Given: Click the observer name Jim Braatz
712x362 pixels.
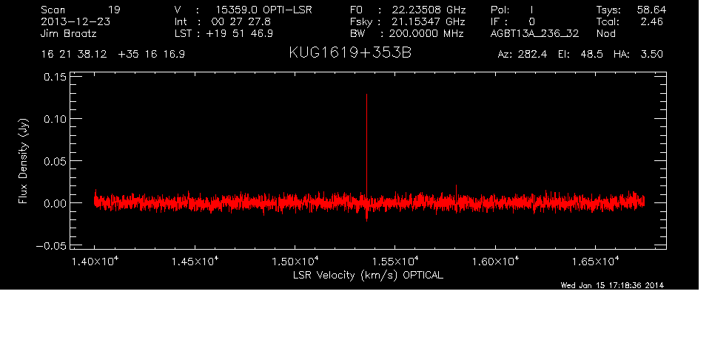Looking at the screenshot, I should coord(69,33).
